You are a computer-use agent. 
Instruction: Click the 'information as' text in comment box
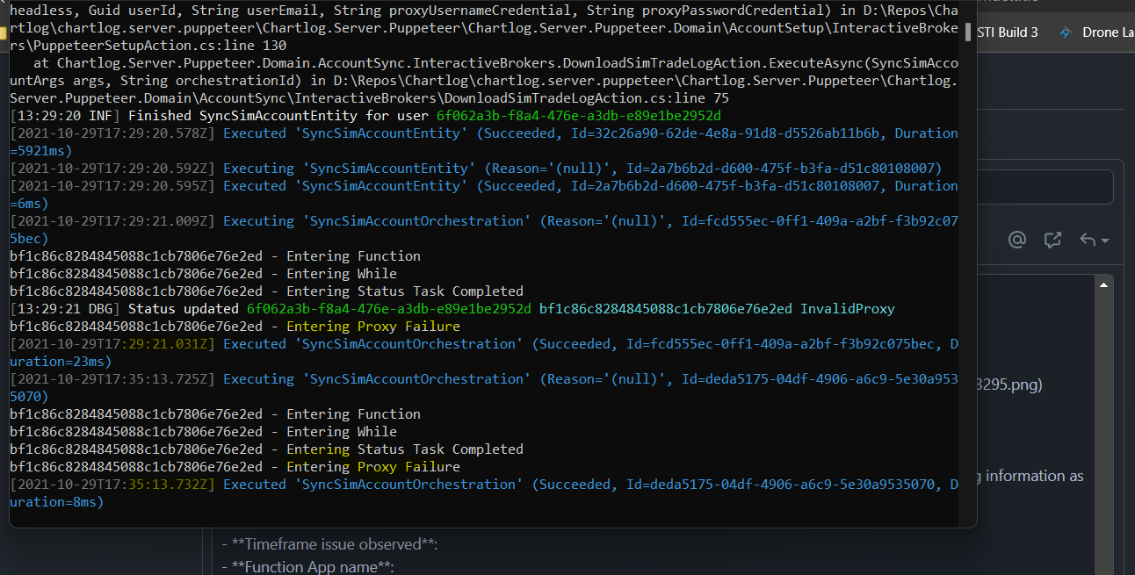[1035, 476]
